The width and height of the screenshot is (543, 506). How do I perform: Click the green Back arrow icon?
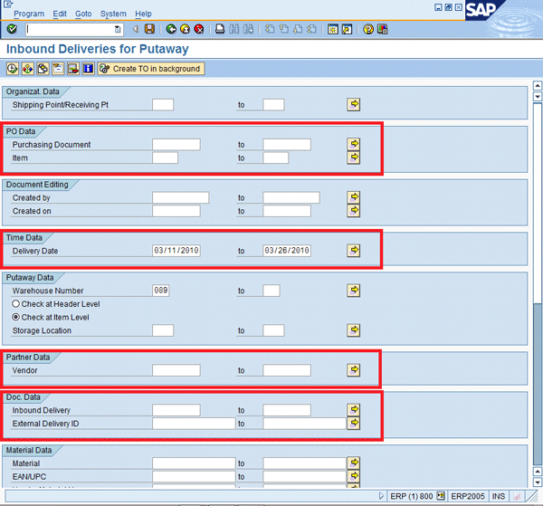171,29
